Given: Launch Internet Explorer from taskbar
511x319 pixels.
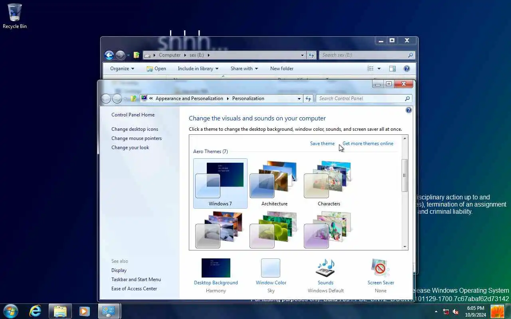Looking at the screenshot, I should click(x=35, y=311).
